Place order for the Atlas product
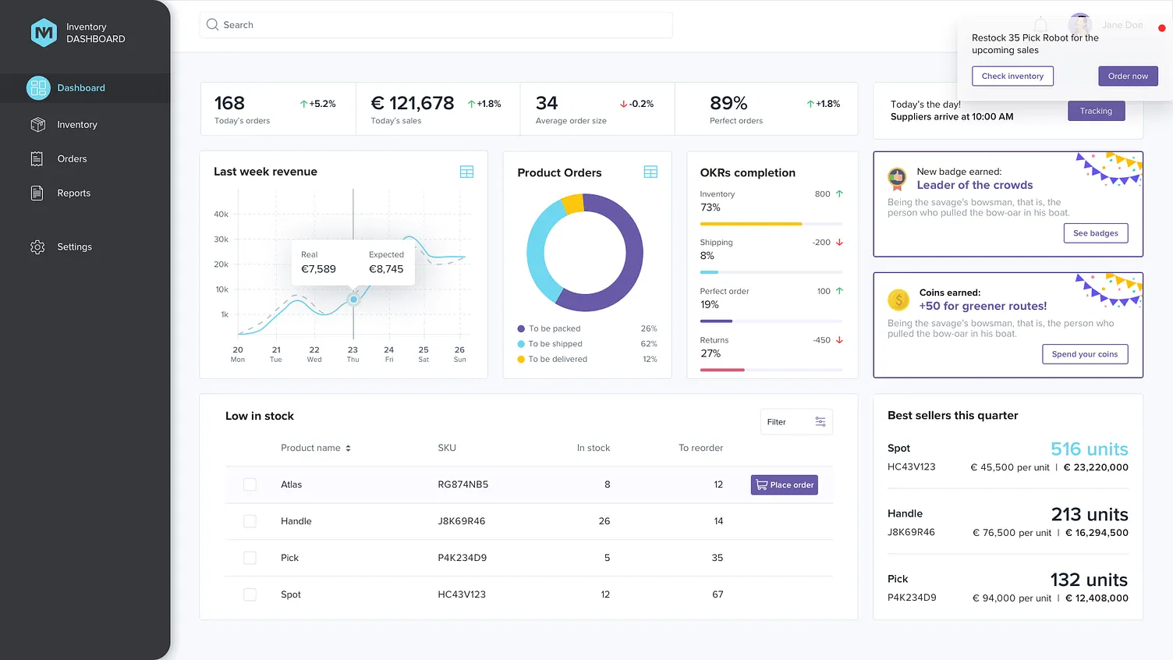This screenshot has height=660, width=1173. coord(784,484)
